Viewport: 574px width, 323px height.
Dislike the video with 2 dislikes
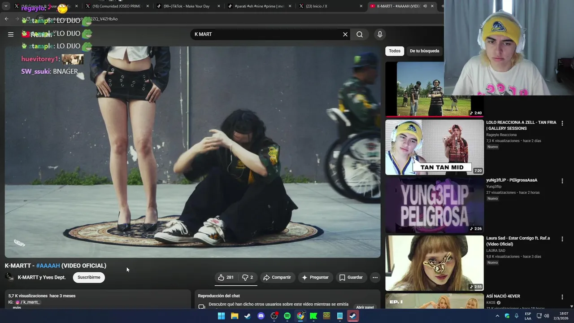(248, 277)
